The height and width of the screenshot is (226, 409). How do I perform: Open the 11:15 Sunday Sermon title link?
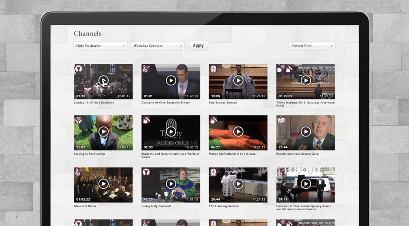pyautogui.click(x=224, y=206)
